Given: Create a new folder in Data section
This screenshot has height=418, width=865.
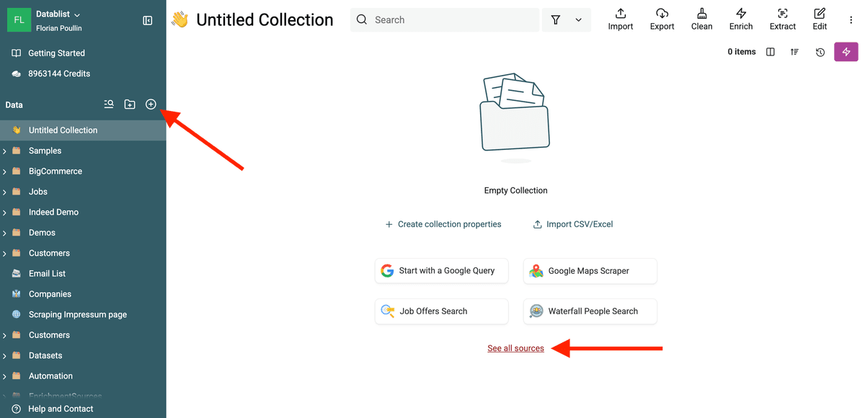Looking at the screenshot, I should click(x=130, y=104).
